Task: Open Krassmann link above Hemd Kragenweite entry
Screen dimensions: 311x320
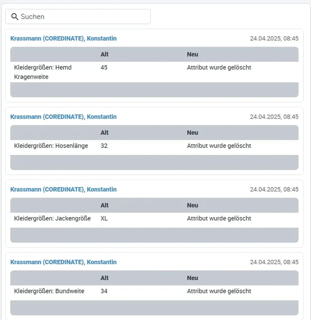Action: pos(63,38)
